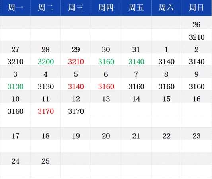This screenshot has height=179, width=212.
Task: Select the black 3170 under date 12
Action: click(x=76, y=111)
